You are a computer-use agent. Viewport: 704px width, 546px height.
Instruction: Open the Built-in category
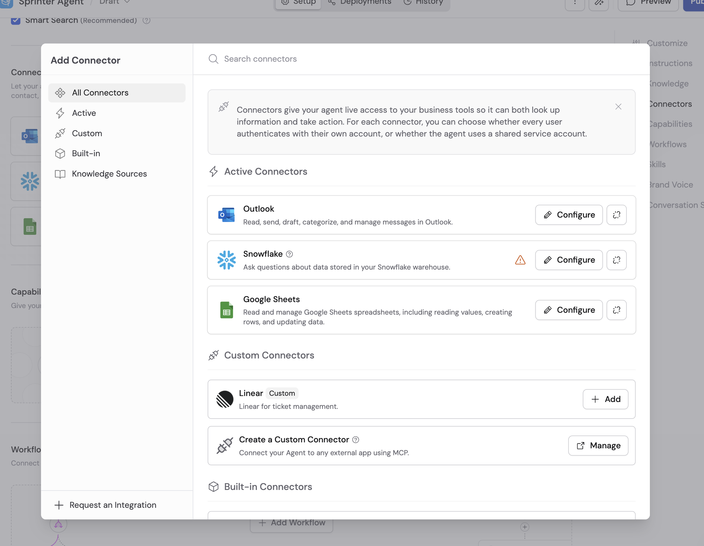tap(117, 153)
